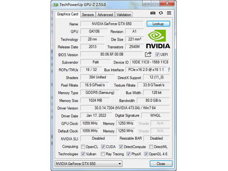Click the DirectX Support value 12 (11_0)
Viewport: 228px width, 171px height.
(156, 77)
